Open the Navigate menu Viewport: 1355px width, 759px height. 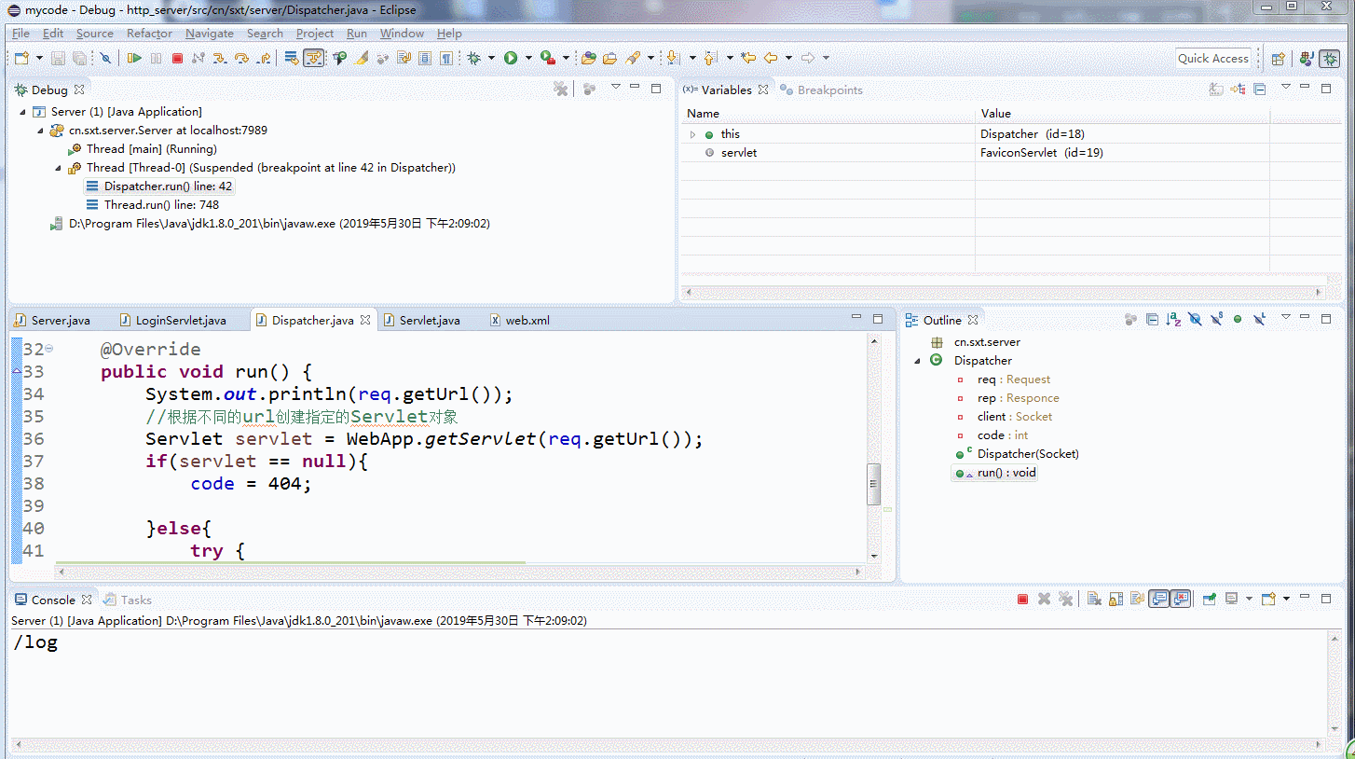210,34
